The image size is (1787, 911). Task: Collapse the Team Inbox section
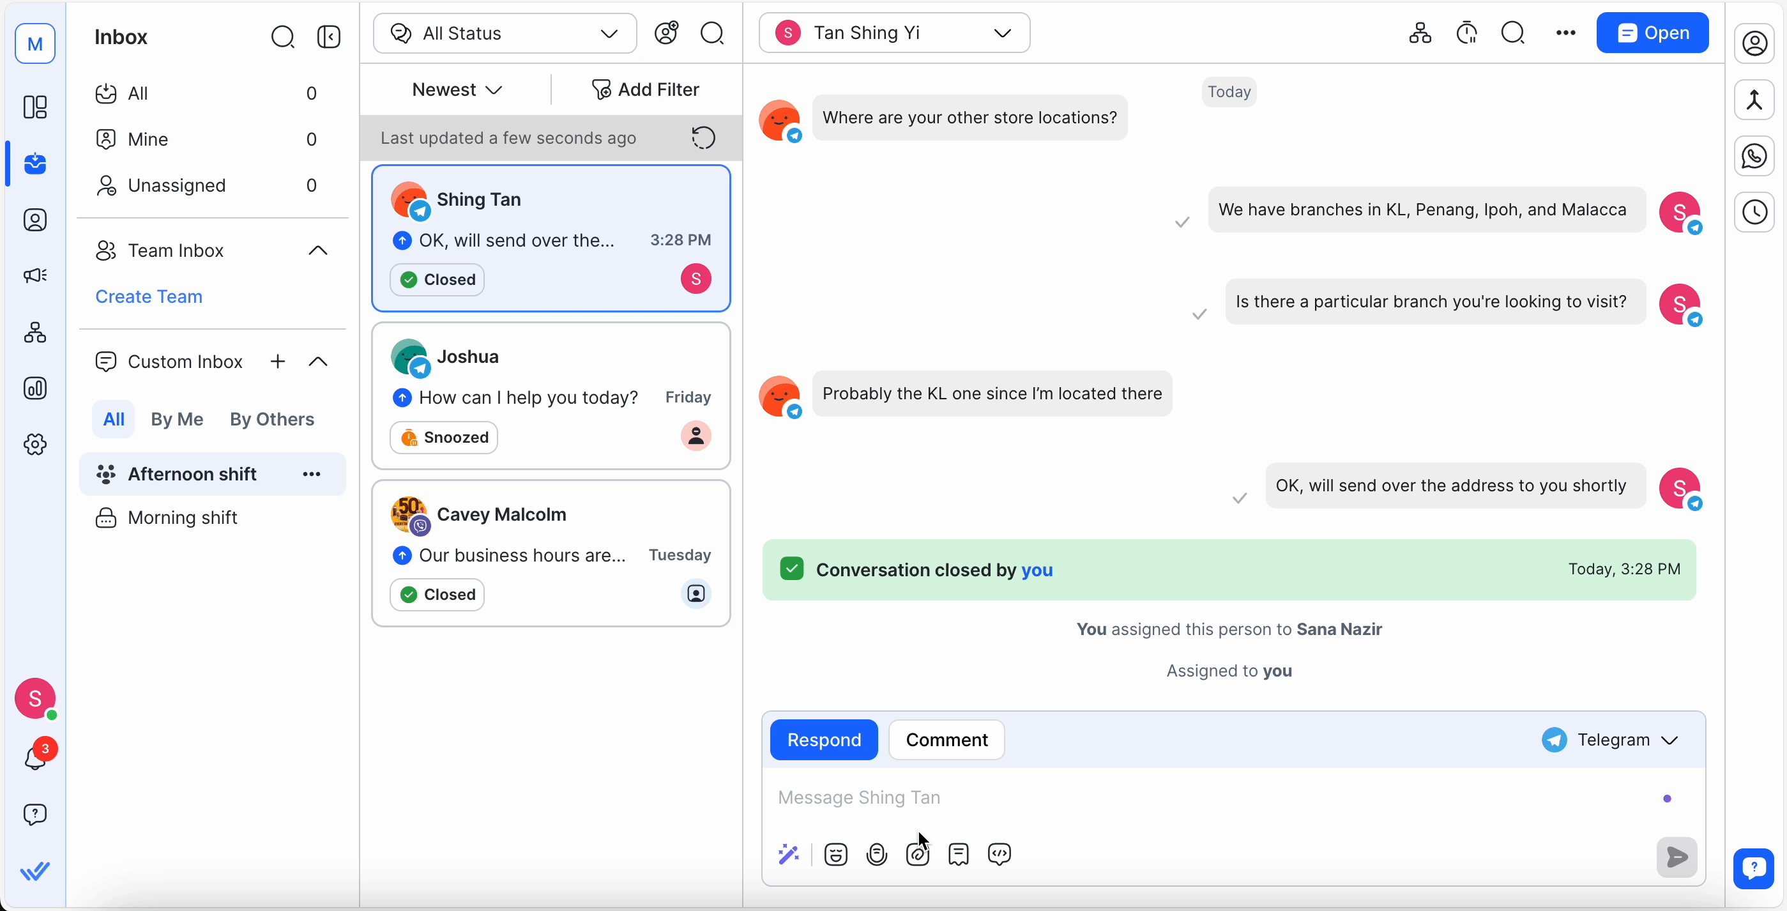click(x=317, y=250)
